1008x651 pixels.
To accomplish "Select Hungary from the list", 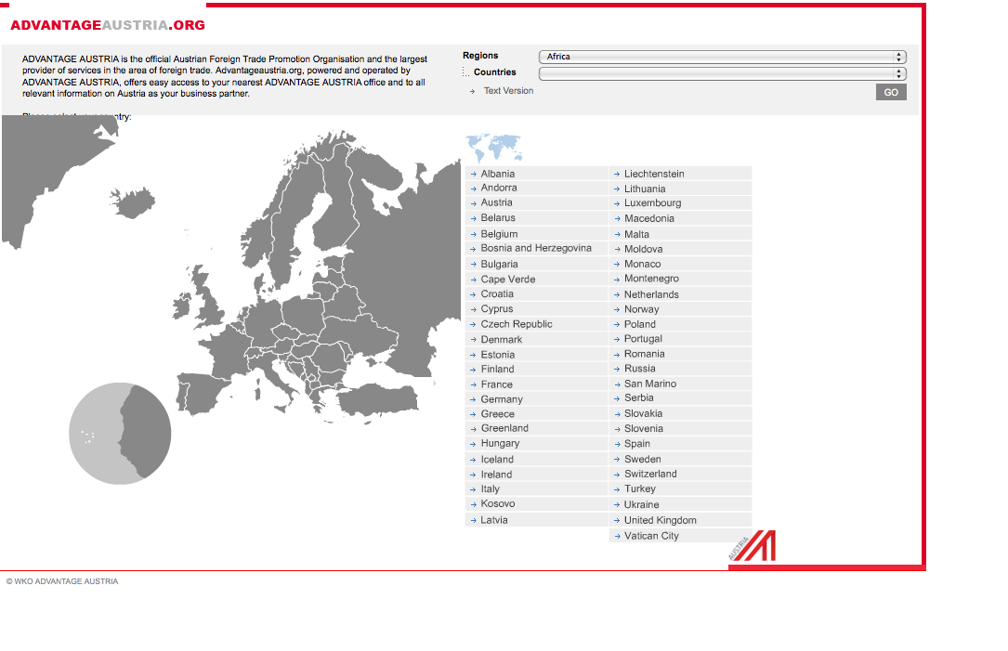I will pos(500,443).
